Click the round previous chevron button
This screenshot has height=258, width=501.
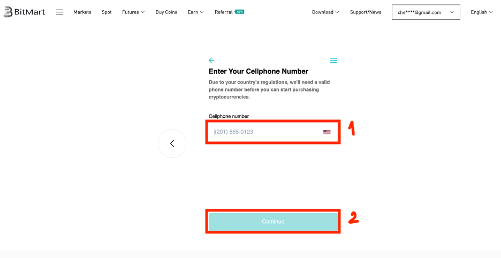tap(172, 143)
